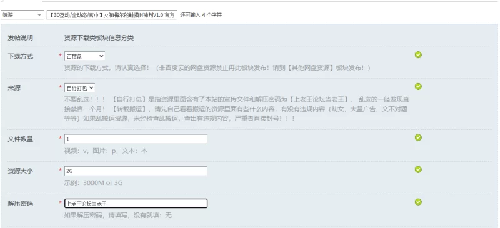Click the 下载方式 label
The width and height of the screenshot is (500, 228).
tap(21, 56)
